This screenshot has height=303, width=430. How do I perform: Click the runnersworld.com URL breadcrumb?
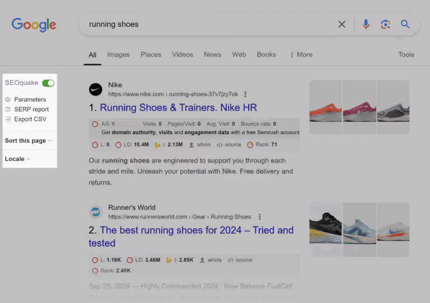(x=180, y=217)
